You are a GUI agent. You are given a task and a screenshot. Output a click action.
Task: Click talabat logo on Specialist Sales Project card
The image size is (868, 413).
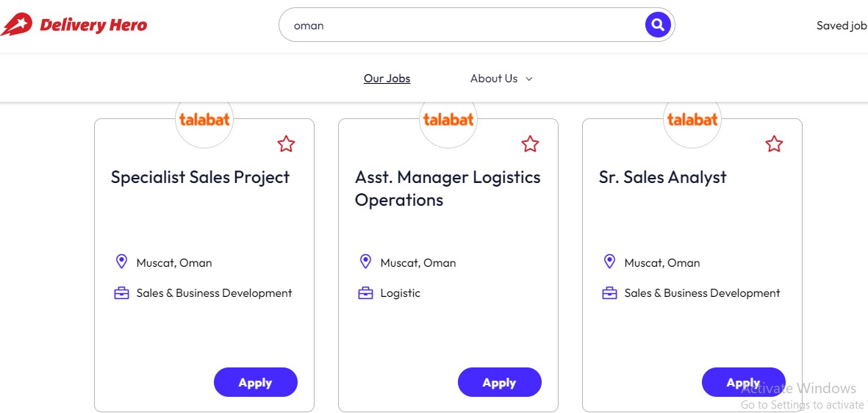point(204,120)
